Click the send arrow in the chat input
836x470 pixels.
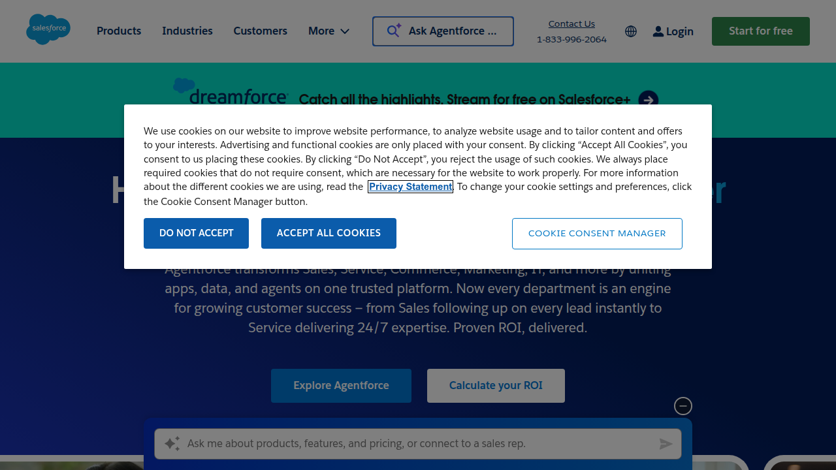(666, 444)
